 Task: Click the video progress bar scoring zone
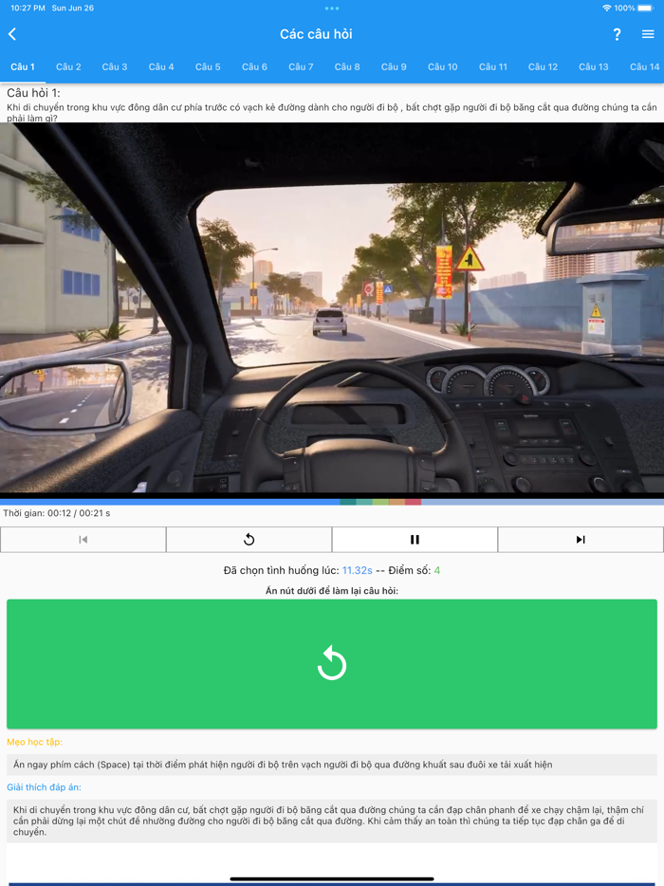point(379,501)
